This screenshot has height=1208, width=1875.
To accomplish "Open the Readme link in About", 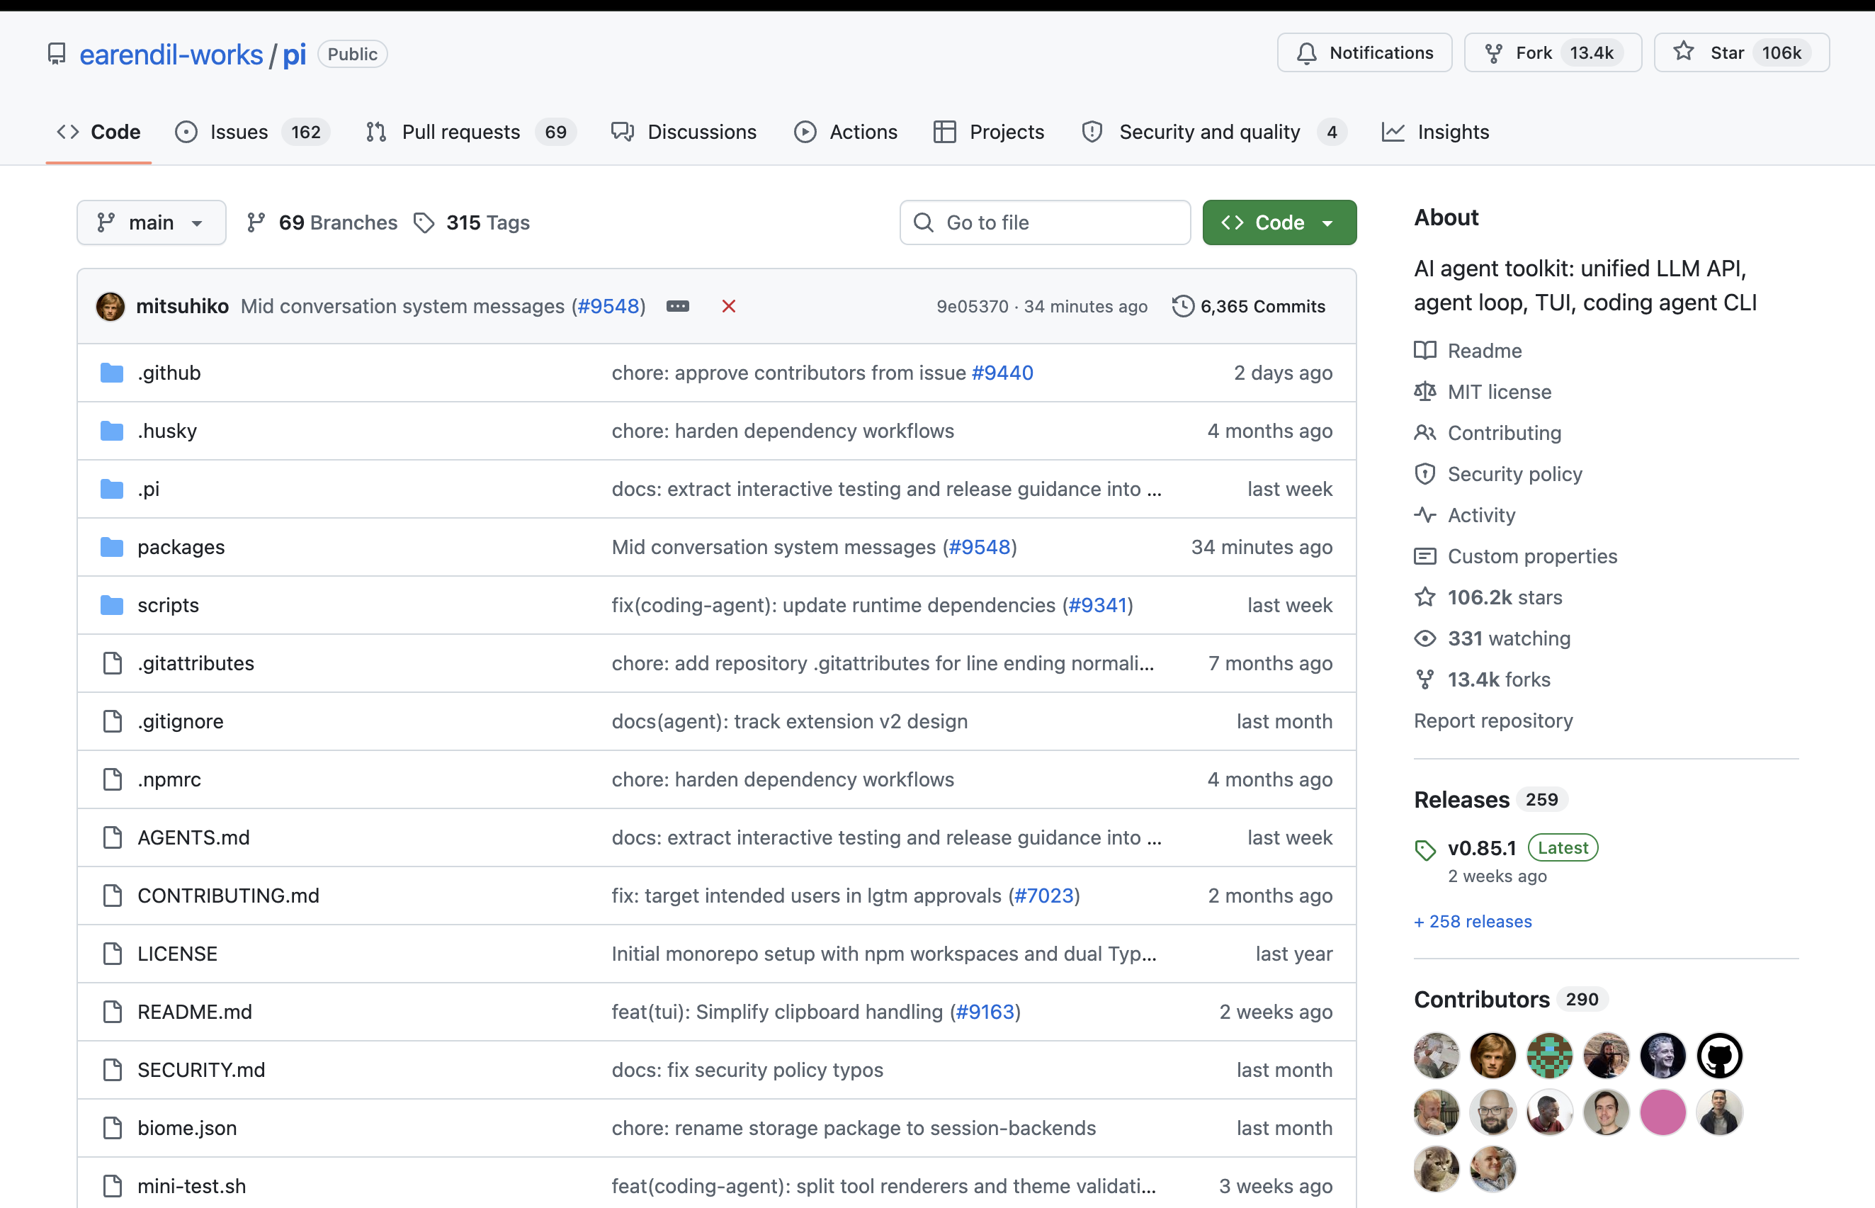I will pos(1468,351).
